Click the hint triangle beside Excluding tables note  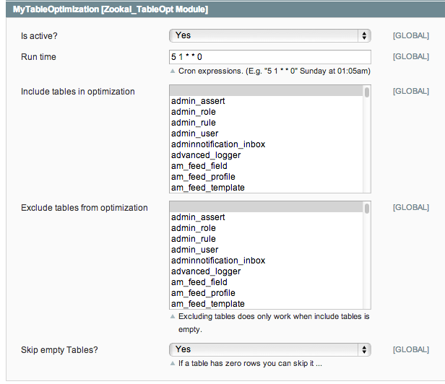[x=173, y=316]
